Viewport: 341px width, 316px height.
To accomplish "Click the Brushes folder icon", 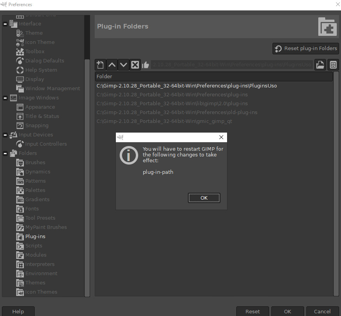I will click(20, 163).
